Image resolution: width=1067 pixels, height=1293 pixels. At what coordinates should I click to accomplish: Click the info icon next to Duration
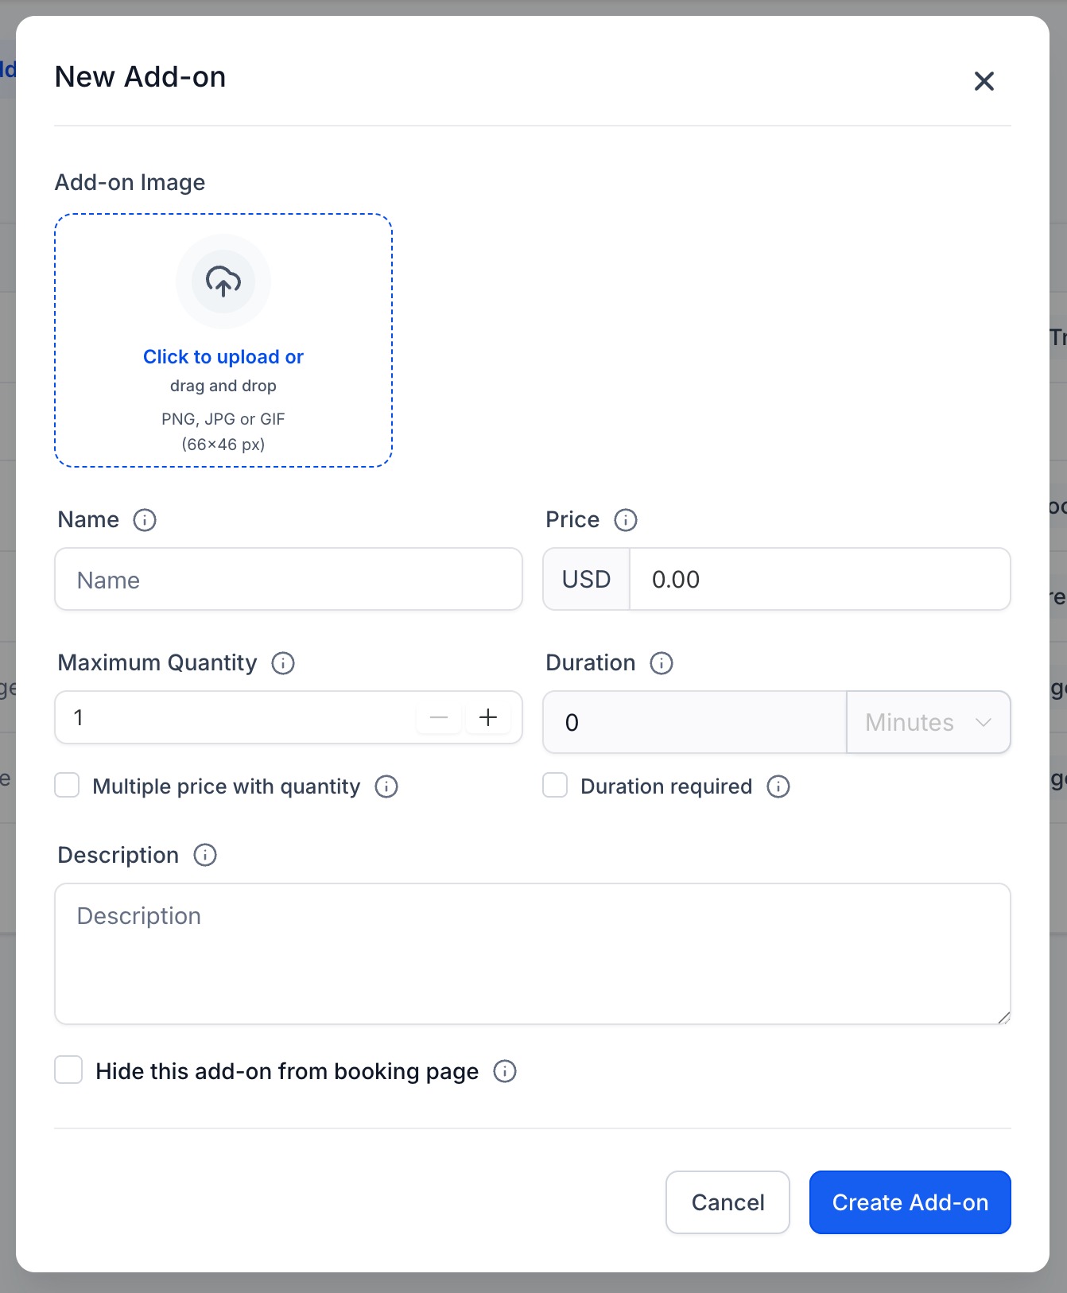662,663
